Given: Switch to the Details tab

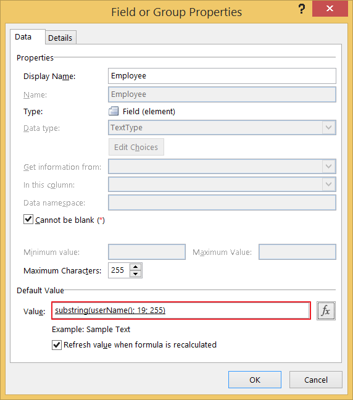Looking at the screenshot, I should (x=60, y=38).
